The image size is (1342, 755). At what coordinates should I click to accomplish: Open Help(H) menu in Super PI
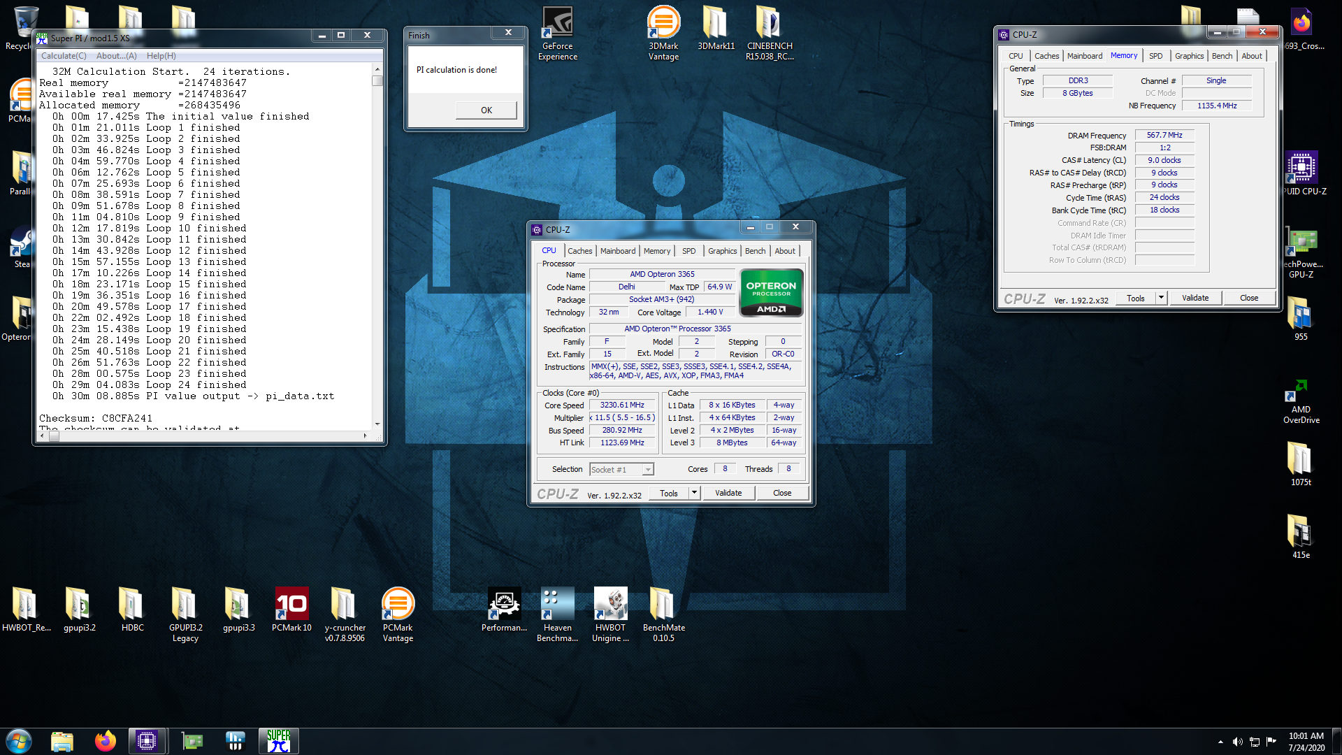(x=161, y=56)
